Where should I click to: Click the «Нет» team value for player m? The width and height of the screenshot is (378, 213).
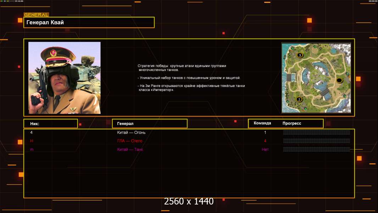pyautogui.click(x=265, y=149)
